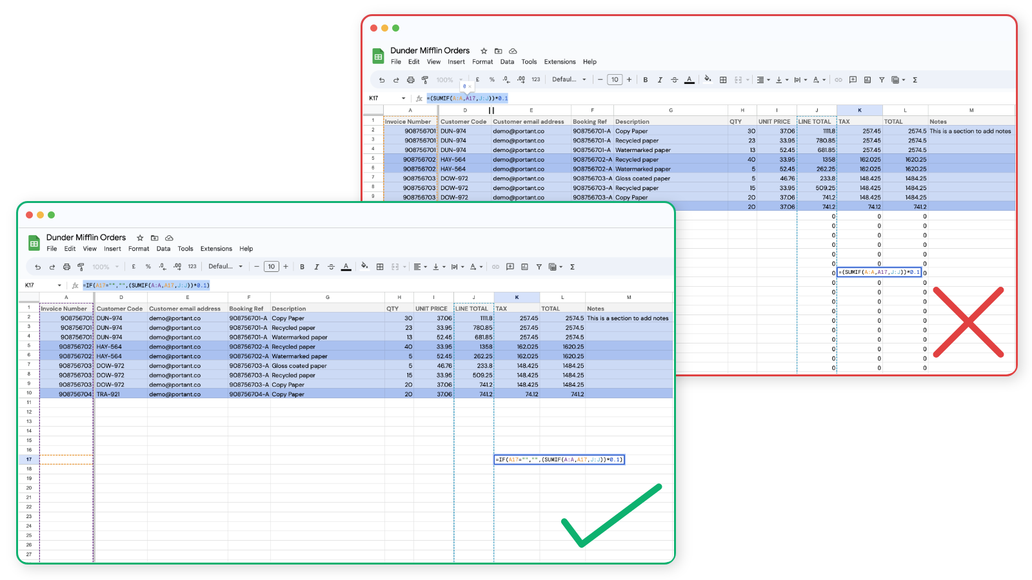1032x580 pixels.
Task: Click Move to folder icon in front window
Action: pyautogui.click(x=155, y=238)
